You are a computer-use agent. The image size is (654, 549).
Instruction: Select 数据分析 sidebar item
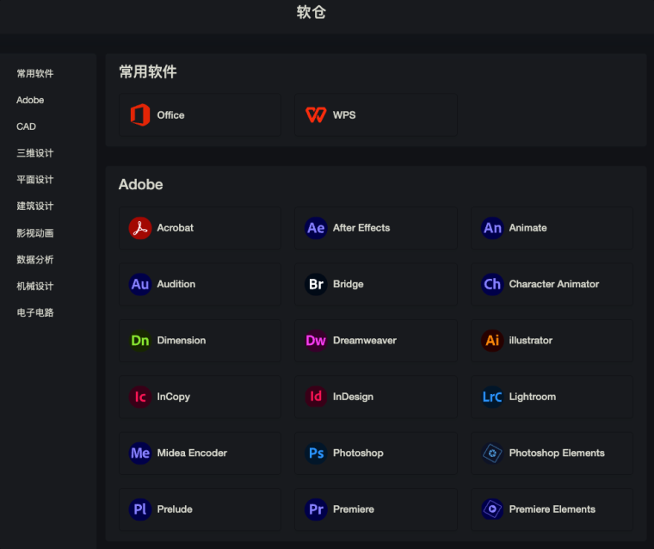click(x=35, y=260)
